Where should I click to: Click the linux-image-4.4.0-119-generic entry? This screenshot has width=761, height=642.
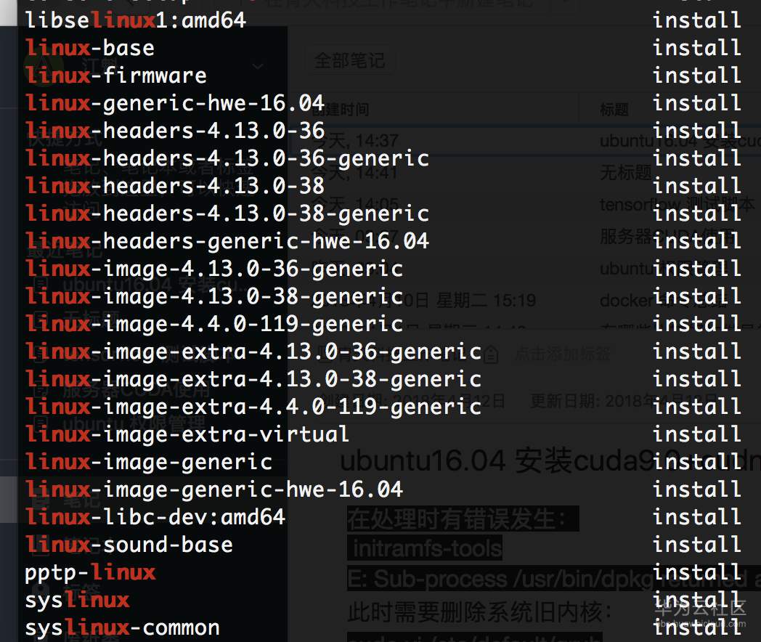pos(214,325)
